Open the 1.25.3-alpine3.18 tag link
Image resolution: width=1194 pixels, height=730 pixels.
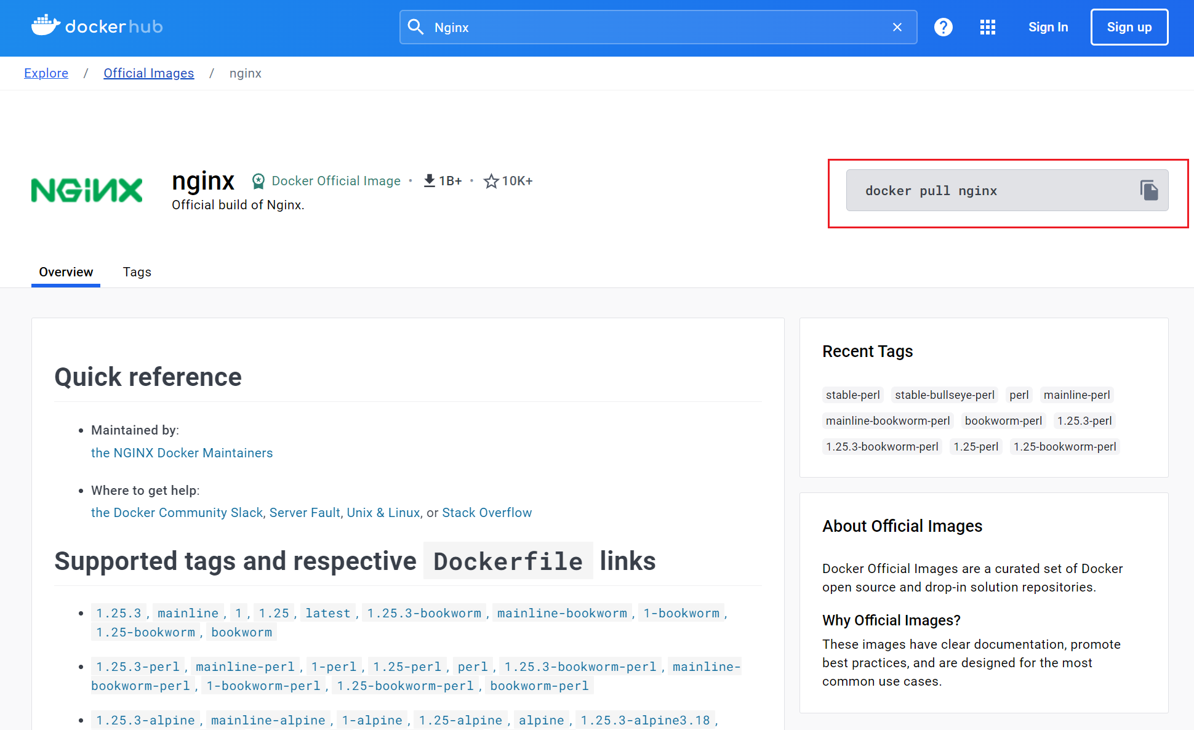(645, 720)
